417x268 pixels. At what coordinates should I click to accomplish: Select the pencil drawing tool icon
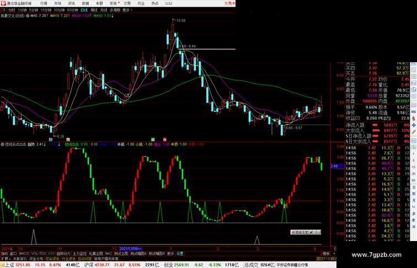click(x=414, y=132)
